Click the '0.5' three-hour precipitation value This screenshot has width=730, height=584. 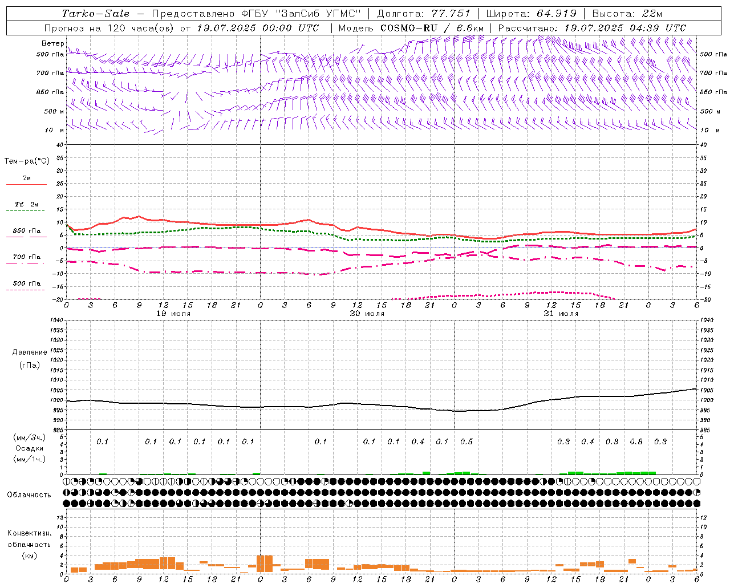pyautogui.click(x=467, y=441)
